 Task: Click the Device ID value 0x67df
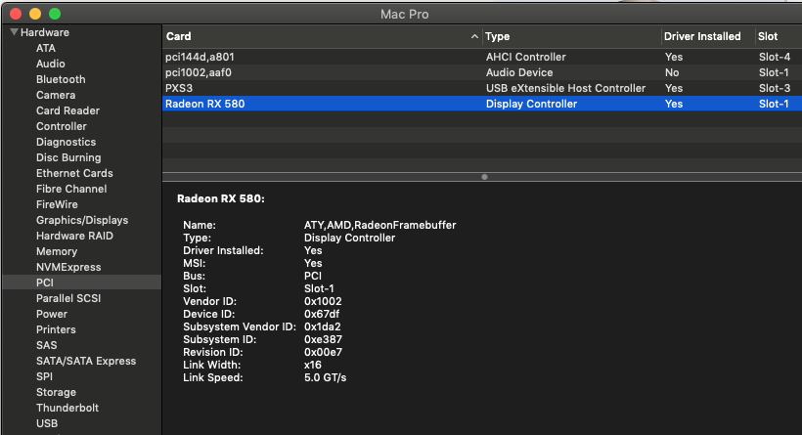(x=321, y=314)
